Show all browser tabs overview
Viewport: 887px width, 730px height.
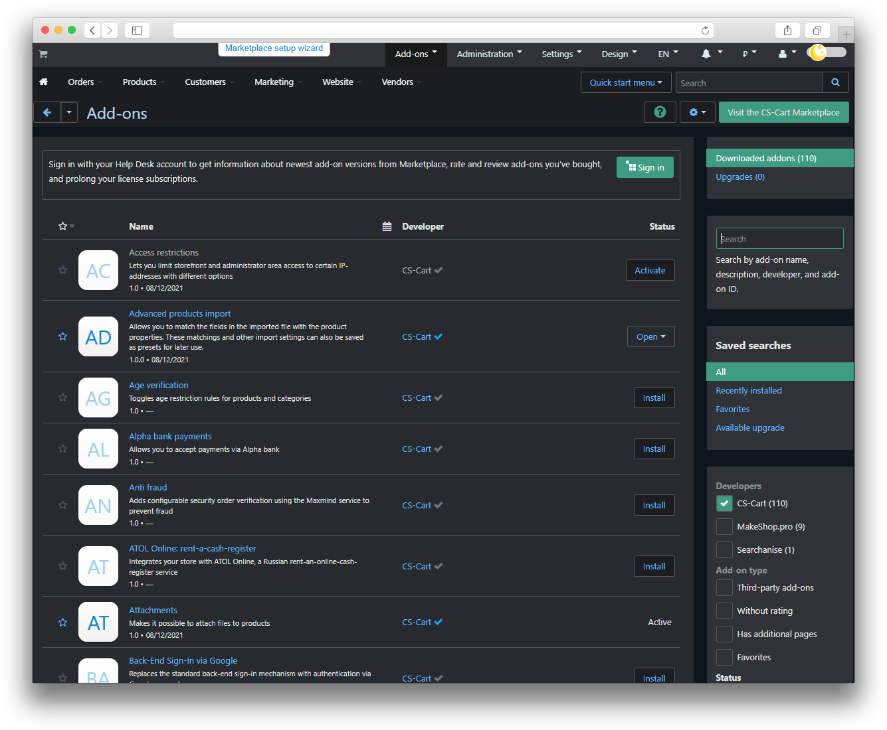pos(817,31)
